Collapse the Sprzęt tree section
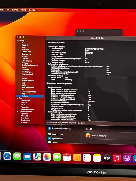This screenshot has width=136, height=181. click(x=18, y=41)
